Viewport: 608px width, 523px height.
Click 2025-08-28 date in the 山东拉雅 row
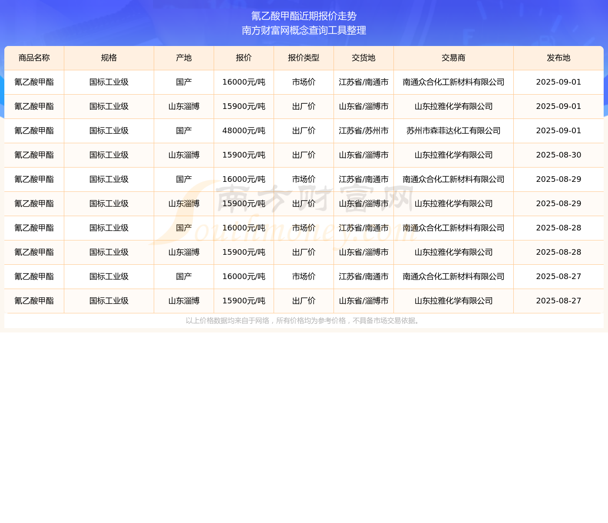pos(559,252)
